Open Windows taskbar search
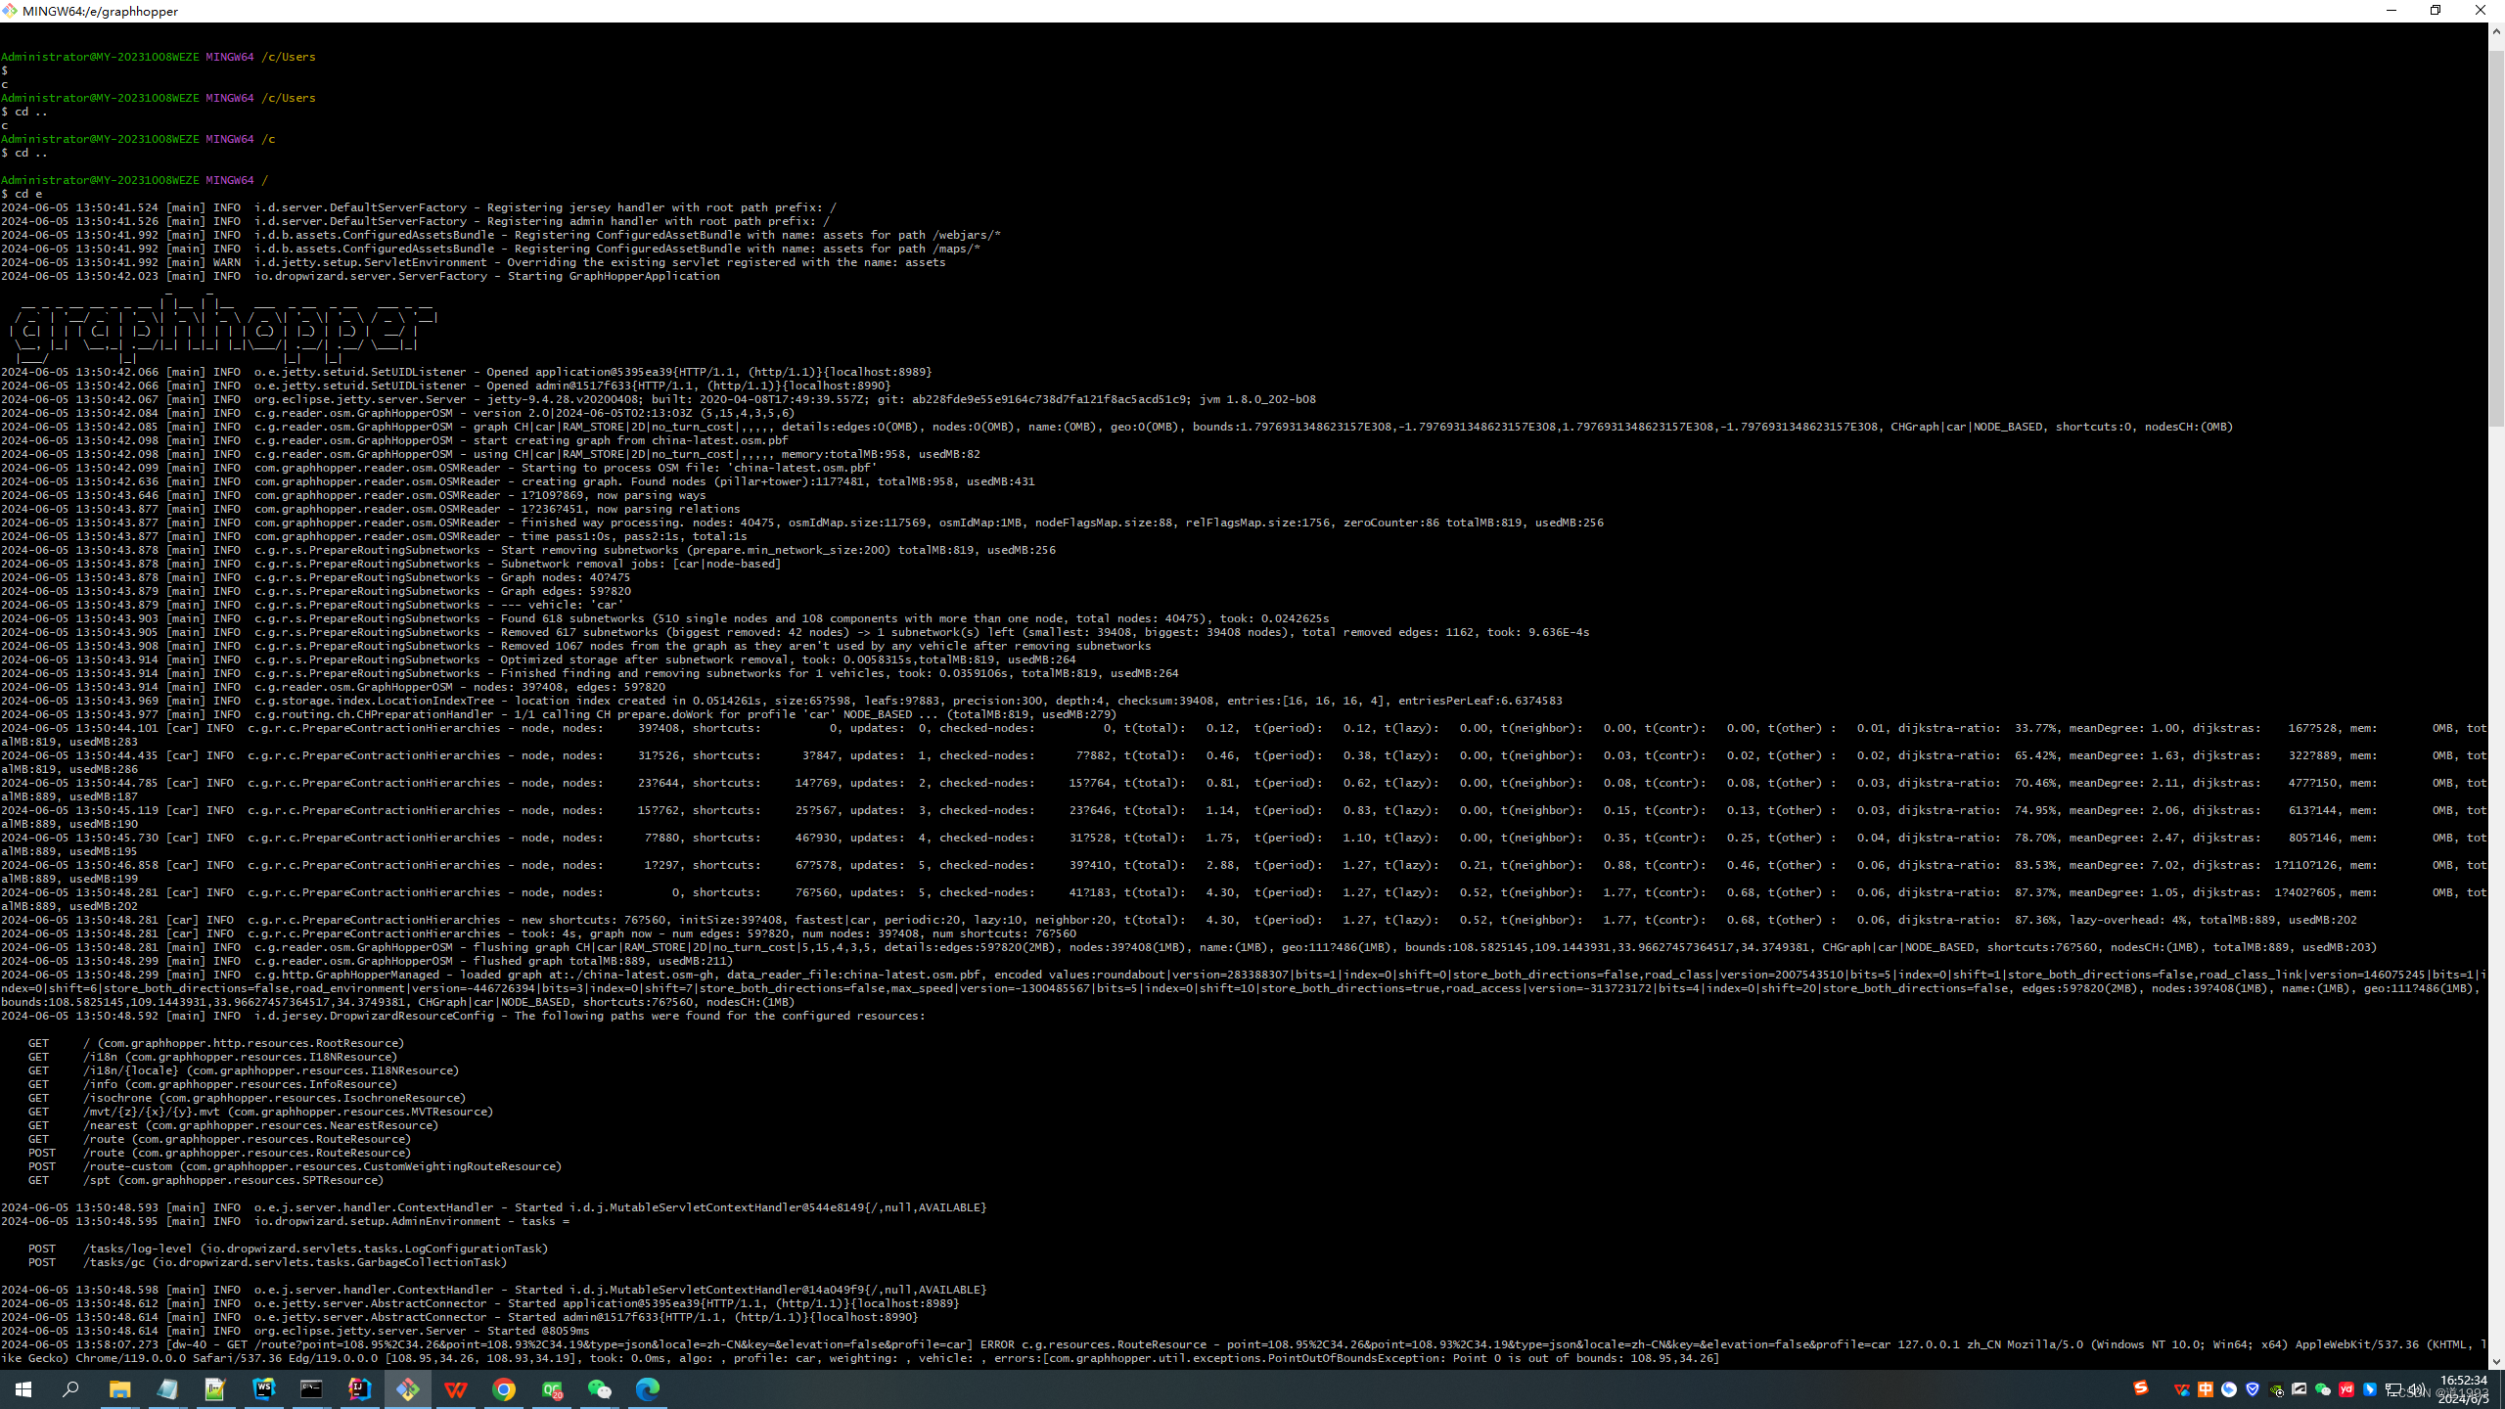The image size is (2505, 1409). click(71, 1388)
